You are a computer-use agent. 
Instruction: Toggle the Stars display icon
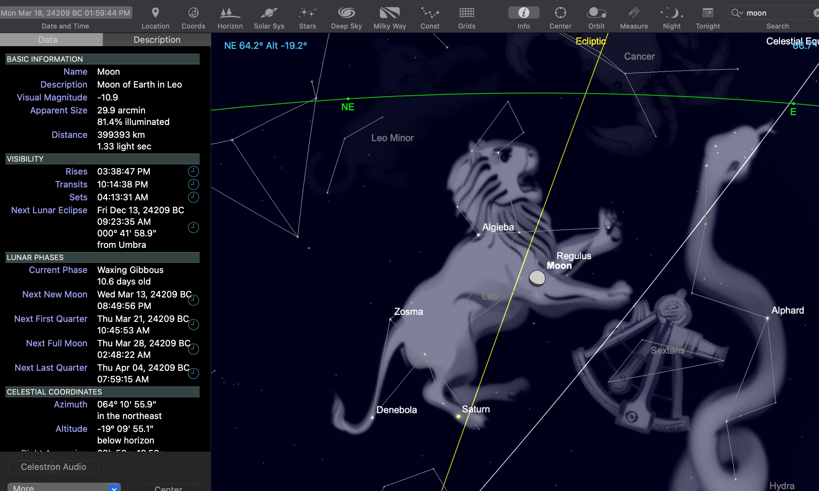tap(307, 13)
